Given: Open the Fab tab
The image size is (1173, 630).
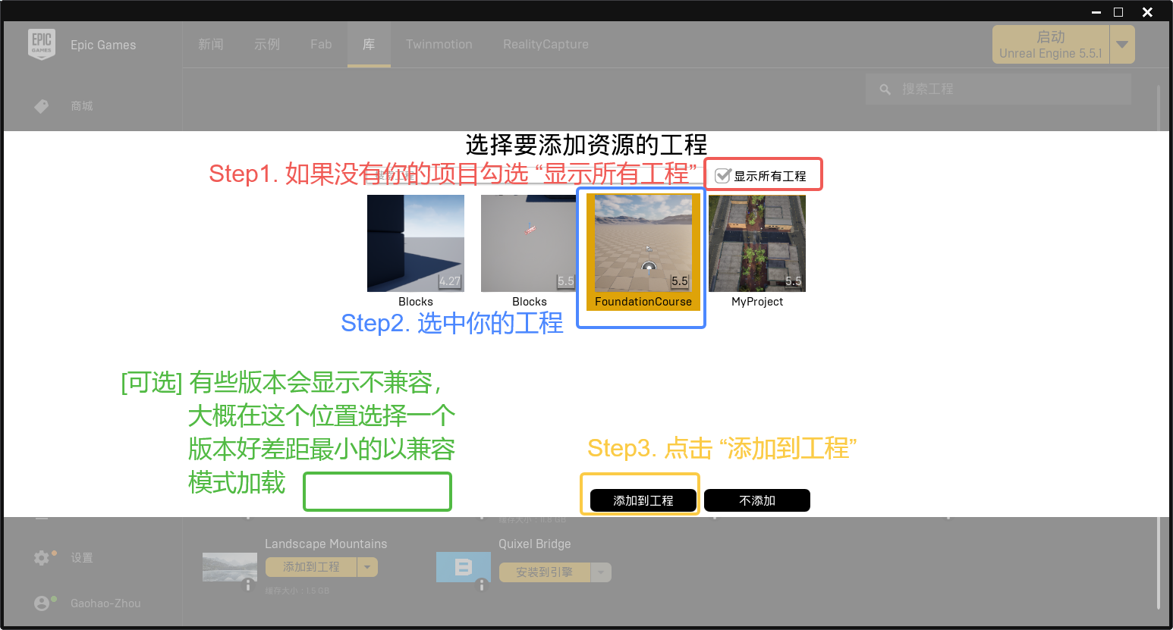Looking at the screenshot, I should 321,45.
